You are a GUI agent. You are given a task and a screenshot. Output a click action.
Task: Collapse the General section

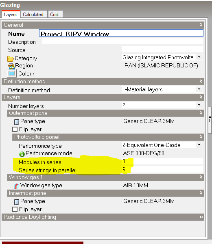pyautogui.click(x=201, y=25)
